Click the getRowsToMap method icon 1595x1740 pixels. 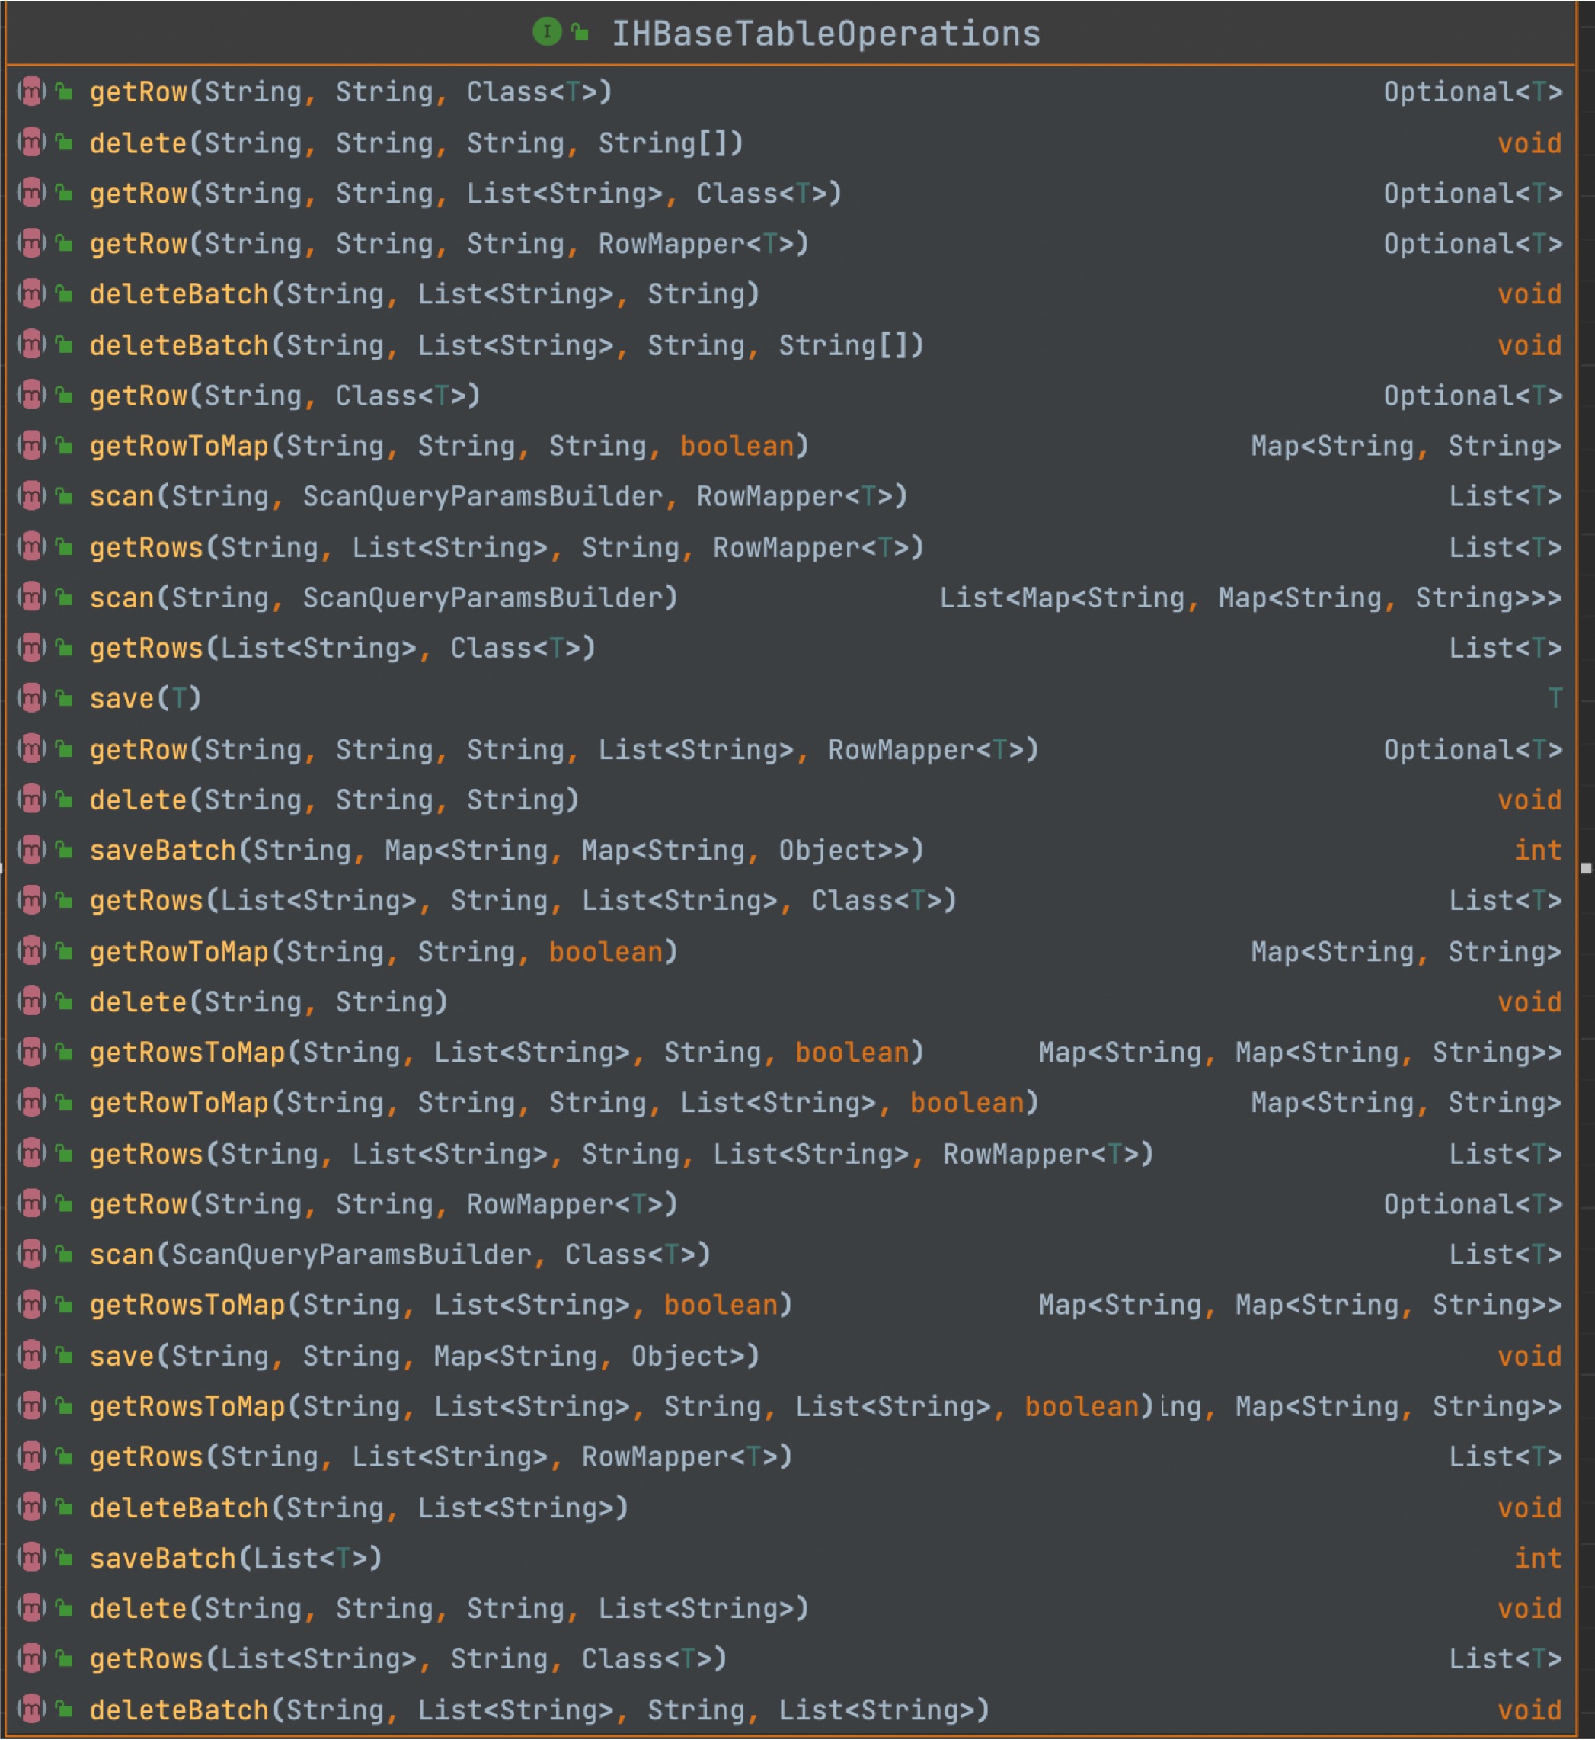[x=29, y=1043]
